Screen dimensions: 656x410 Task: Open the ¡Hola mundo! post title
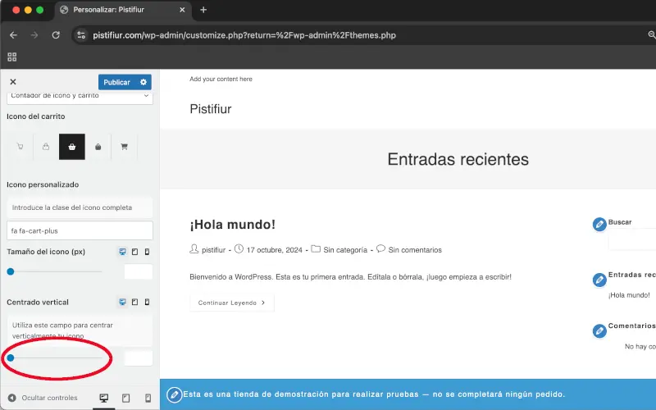point(233,225)
